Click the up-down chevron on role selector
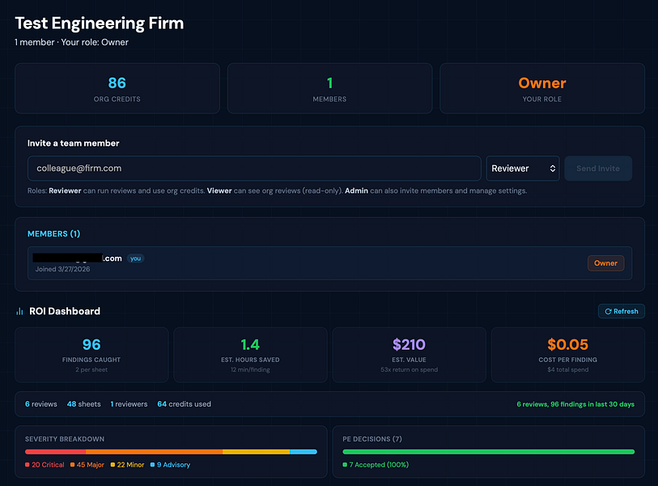Screen dimensions: 658x486 (552, 168)
